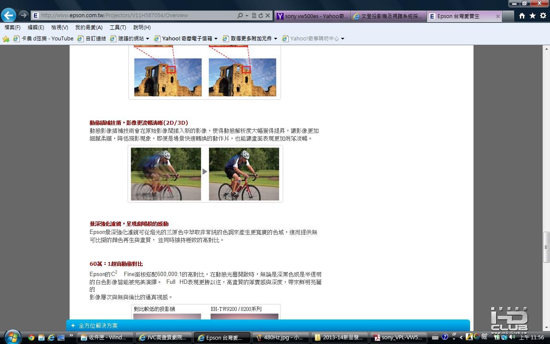Expand the Yahoo!奇摩電子信箱 dropdown arrow
Image resolution: width=550 pixels, height=344 pixels.
click(x=216, y=39)
